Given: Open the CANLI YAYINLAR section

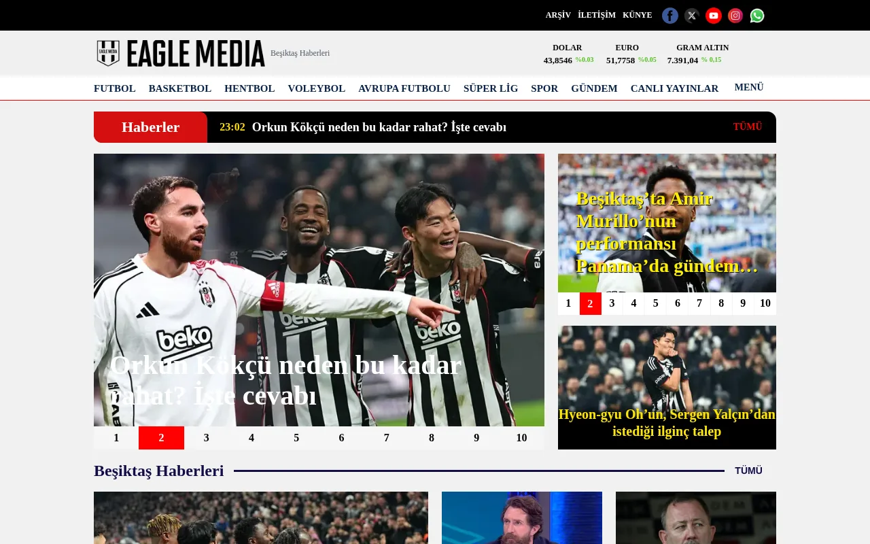Looking at the screenshot, I should [674, 88].
